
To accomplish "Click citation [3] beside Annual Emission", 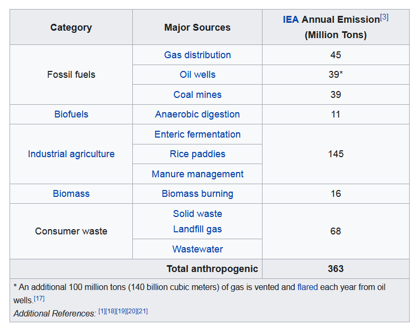I will (x=384, y=17).
